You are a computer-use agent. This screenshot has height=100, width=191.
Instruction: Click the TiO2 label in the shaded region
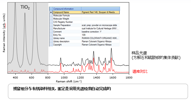click(x=25, y=7)
